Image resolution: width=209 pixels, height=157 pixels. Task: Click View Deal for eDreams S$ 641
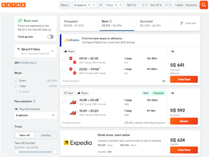184,79
